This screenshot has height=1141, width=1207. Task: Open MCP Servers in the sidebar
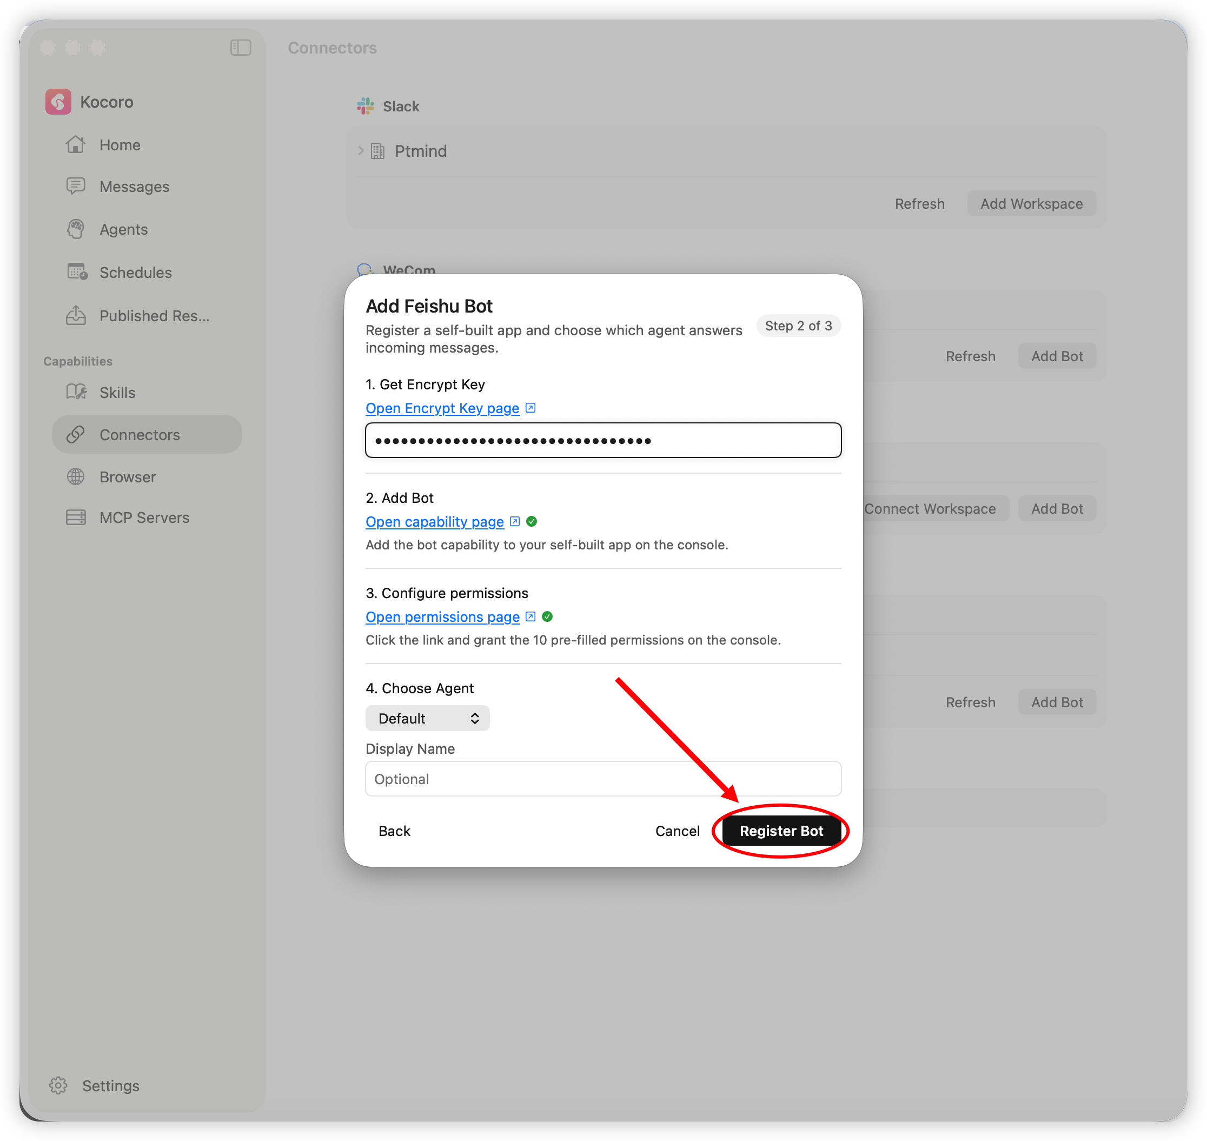click(147, 518)
